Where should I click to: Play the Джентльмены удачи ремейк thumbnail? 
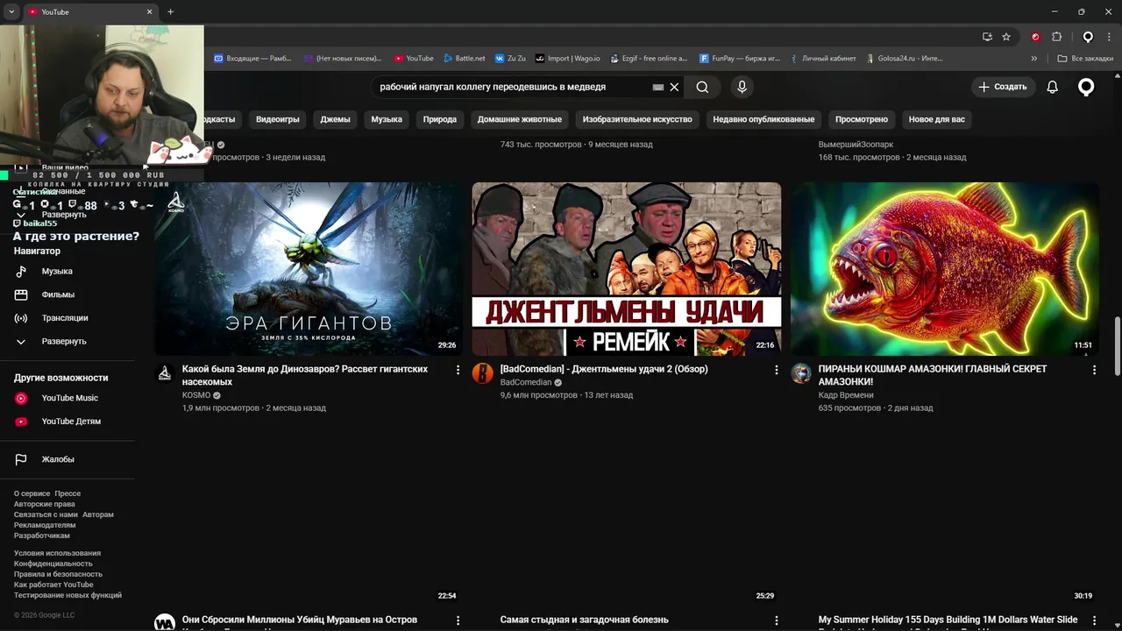click(x=627, y=268)
